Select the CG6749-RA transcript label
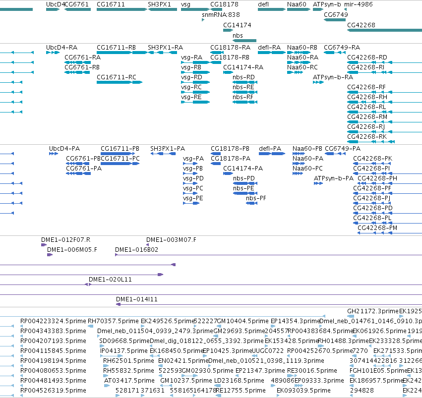The image size is (422, 398). 342,48
